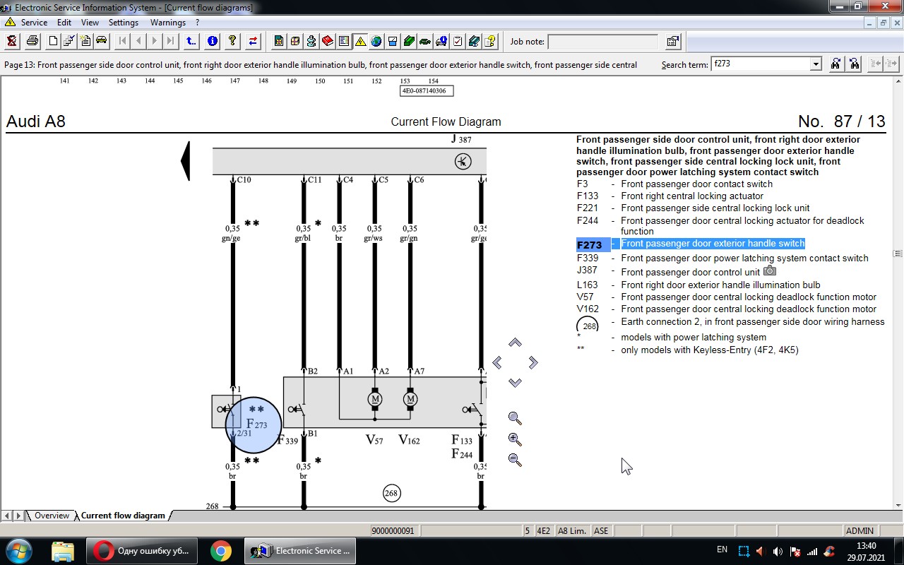Click the red book icon in toolbar

click(328, 41)
